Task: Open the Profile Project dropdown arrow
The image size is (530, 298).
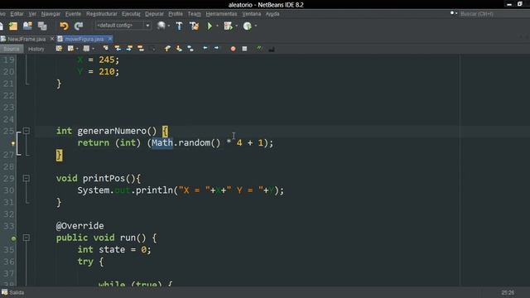Action: click(x=256, y=26)
